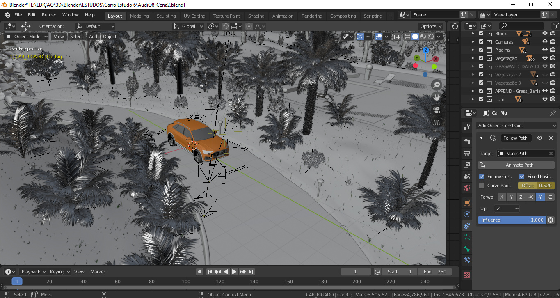Screen dimensions: 560x298
Task: Uncheck the Follow Curve checkbox
Action: tap(482, 177)
